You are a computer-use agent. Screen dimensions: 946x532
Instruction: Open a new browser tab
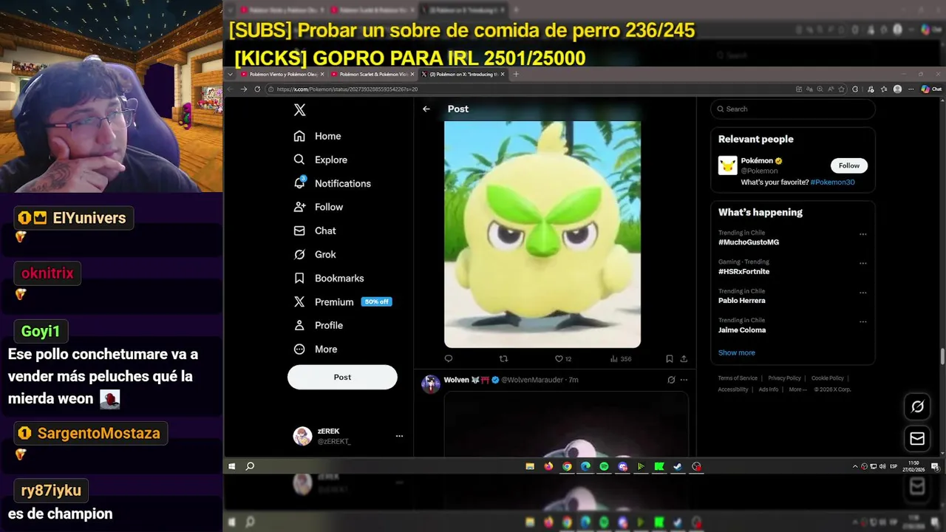[x=516, y=74]
